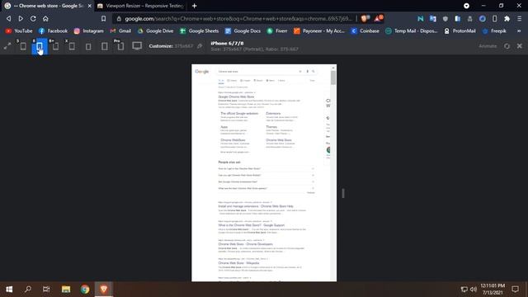Select the unlabeled device preset after X
Image resolution: width=528 pixels, height=297 pixels.
(x=88, y=46)
